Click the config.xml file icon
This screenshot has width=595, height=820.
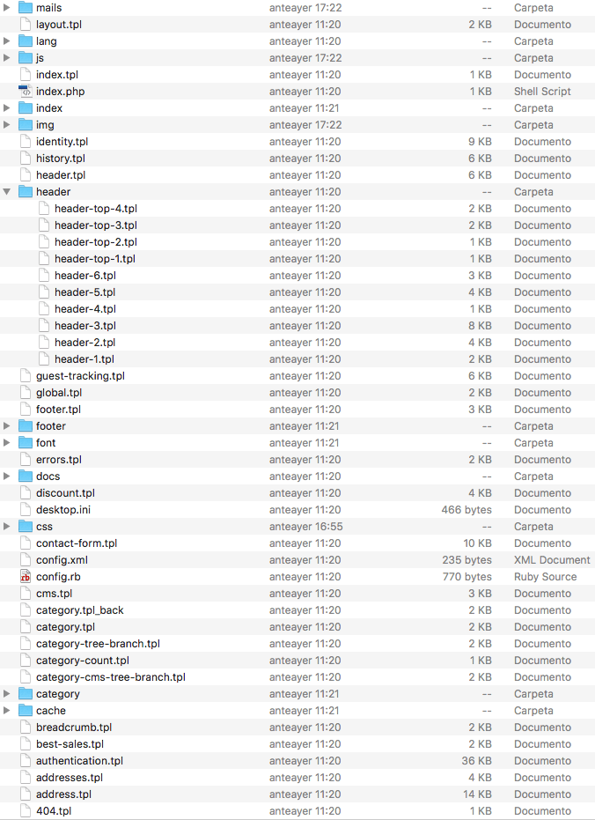(25, 560)
